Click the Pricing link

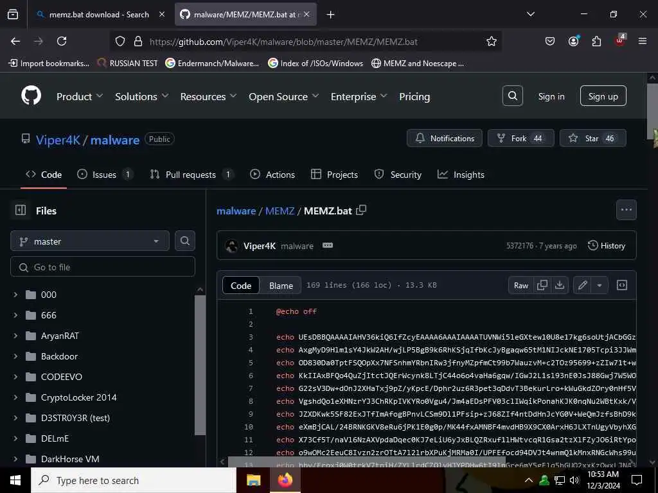click(x=414, y=96)
